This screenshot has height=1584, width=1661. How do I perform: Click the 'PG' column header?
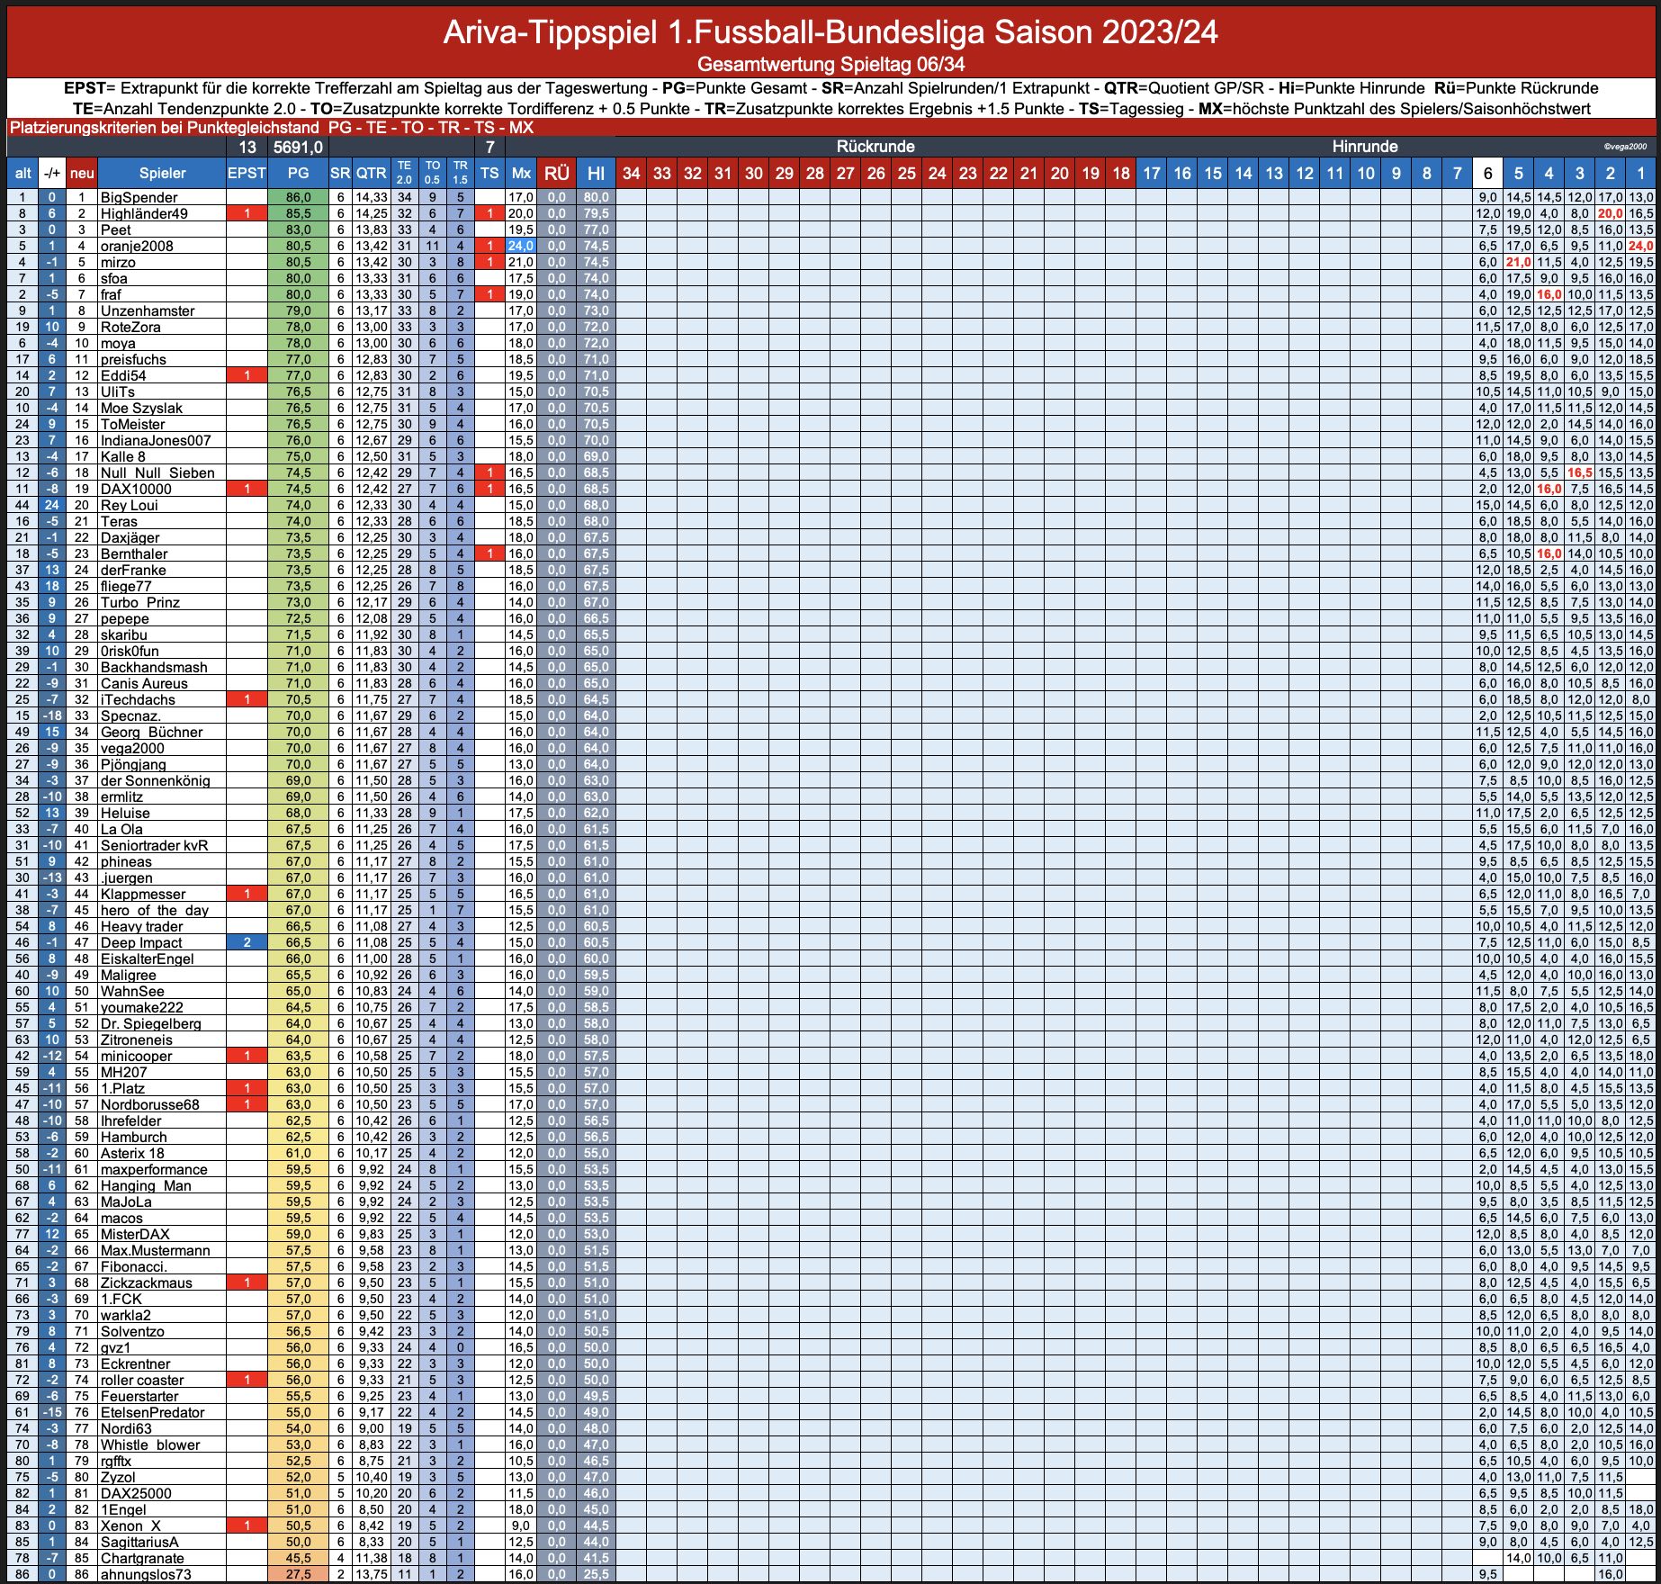298,174
